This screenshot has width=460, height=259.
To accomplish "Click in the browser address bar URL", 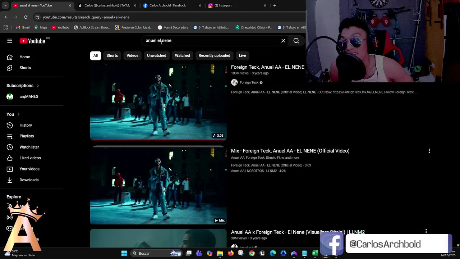I will [x=86, y=17].
